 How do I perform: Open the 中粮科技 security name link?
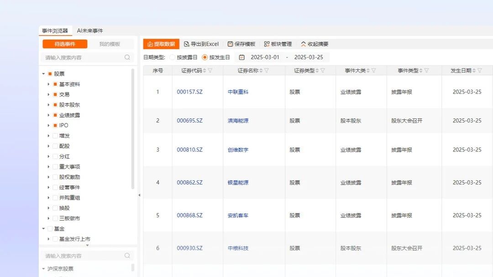click(238, 248)
